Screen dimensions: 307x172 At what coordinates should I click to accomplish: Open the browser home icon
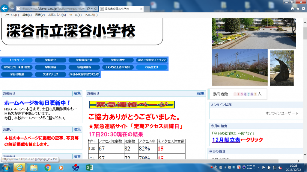click(x=292, y=9)
